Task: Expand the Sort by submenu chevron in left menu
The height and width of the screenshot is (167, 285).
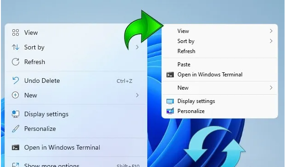Action: point(137,47)
